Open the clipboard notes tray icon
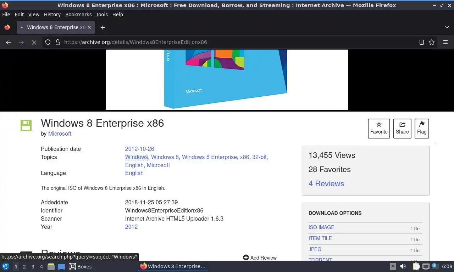Image resolution: width=454 pixels, height=272 pixels. point(416,266)
